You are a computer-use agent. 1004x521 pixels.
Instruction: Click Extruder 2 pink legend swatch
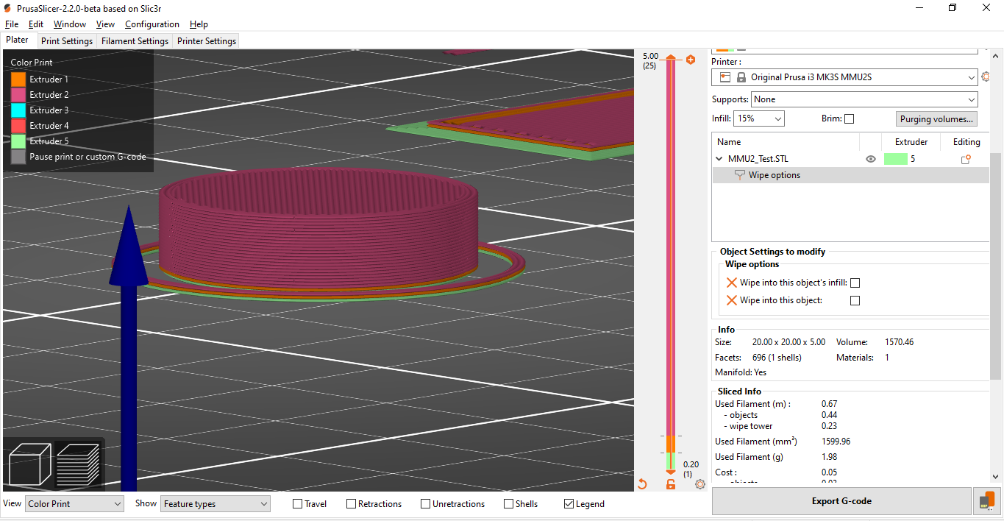point(18,95)
